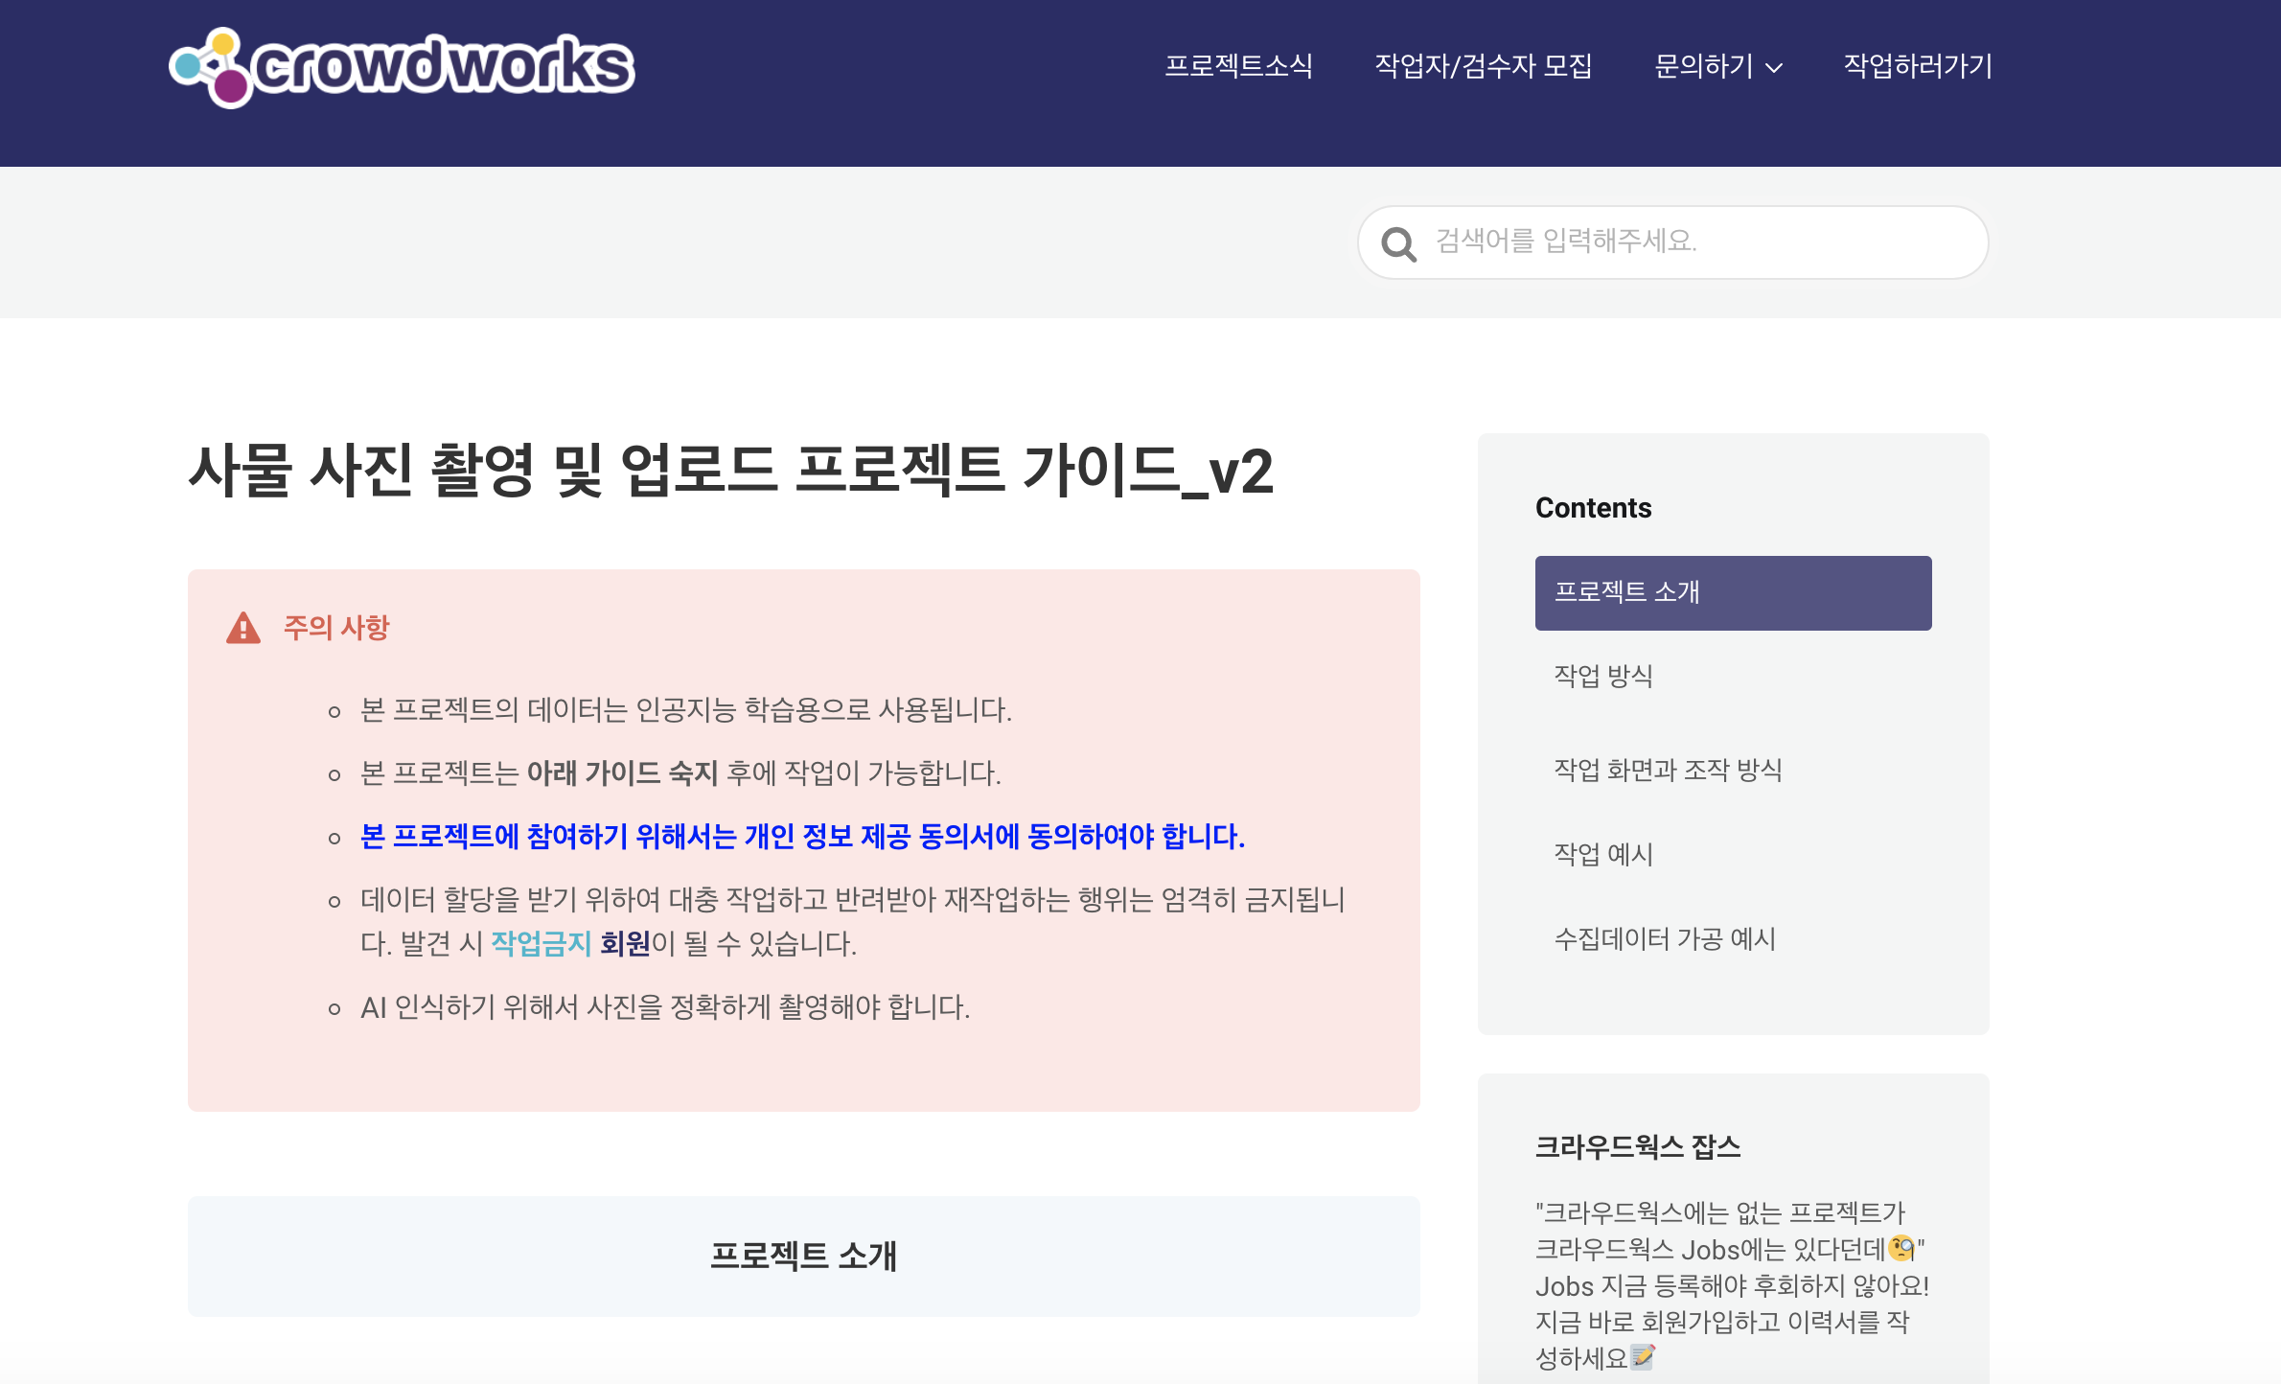Expand the 문의하기 dropdown chevron
The image size is (2281, 1384).
tap(1774, 67)
